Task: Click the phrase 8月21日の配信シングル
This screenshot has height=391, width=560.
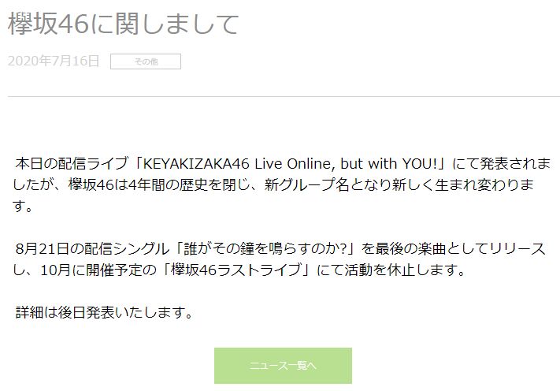Action: click(x=92, y=249)
